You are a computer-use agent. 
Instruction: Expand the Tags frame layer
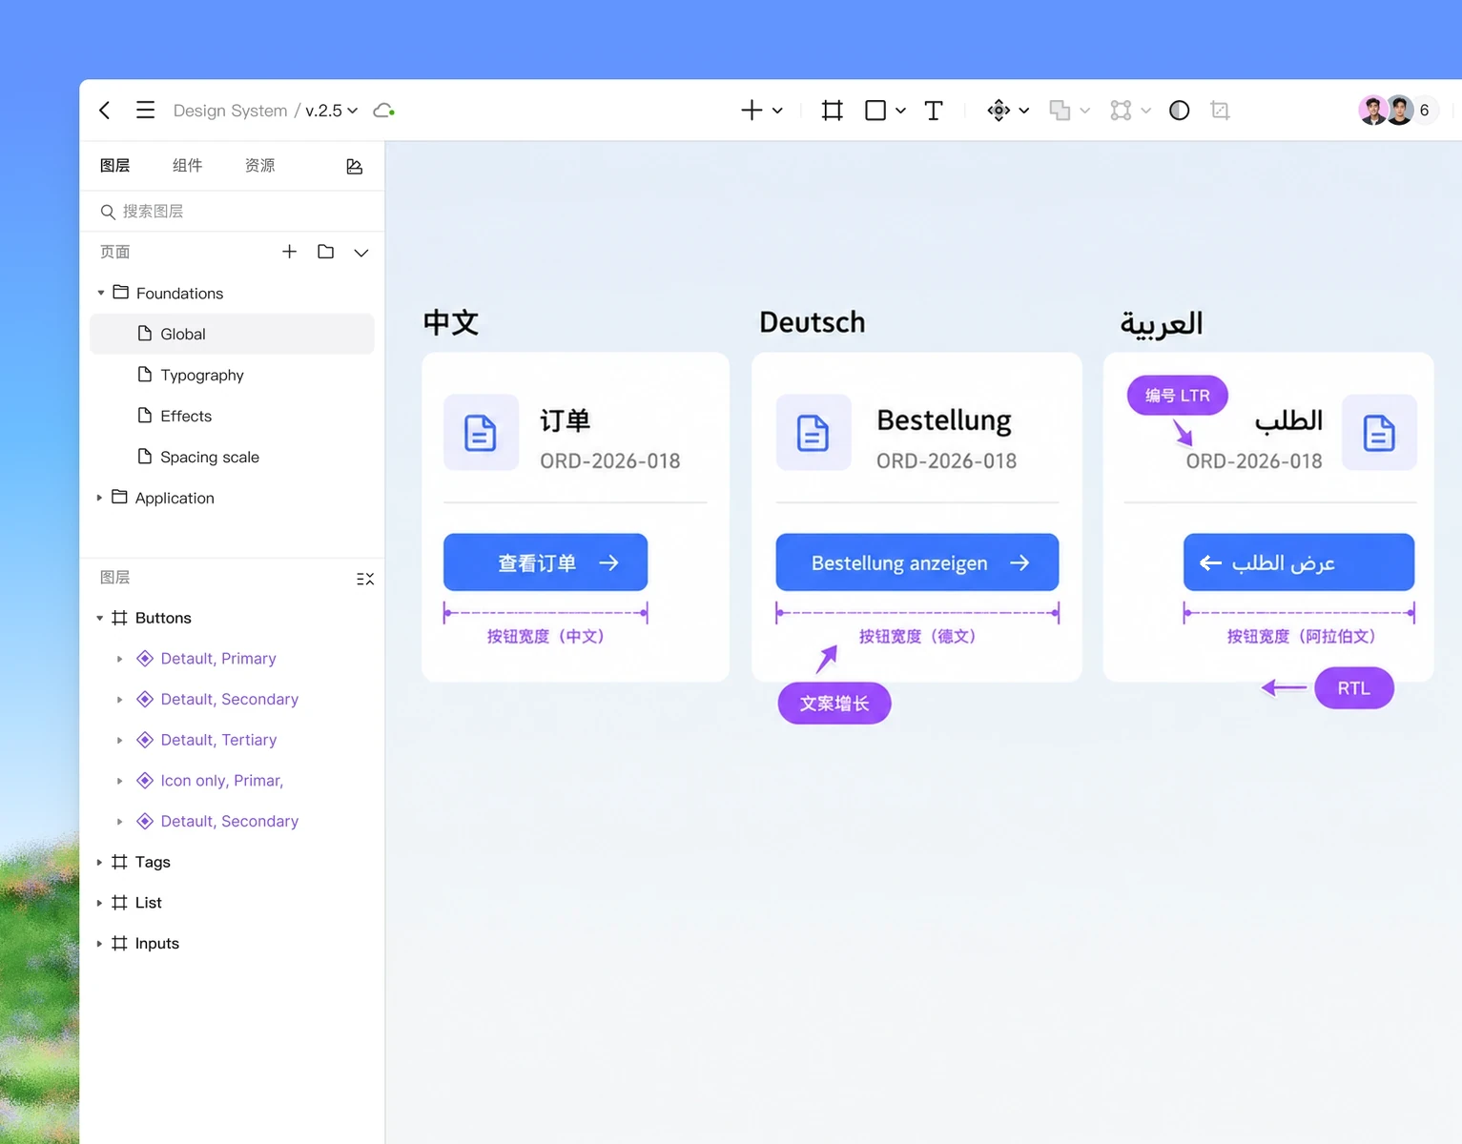[x=99, y=863]
